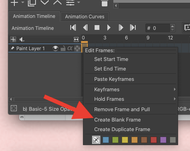The height and width of the screenshot is (151, 190).
Task: Click frame 9 on the ruler
Action: [x=148, y=38]
